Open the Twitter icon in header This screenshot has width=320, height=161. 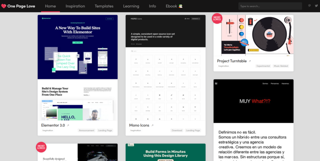coord(316,6)
